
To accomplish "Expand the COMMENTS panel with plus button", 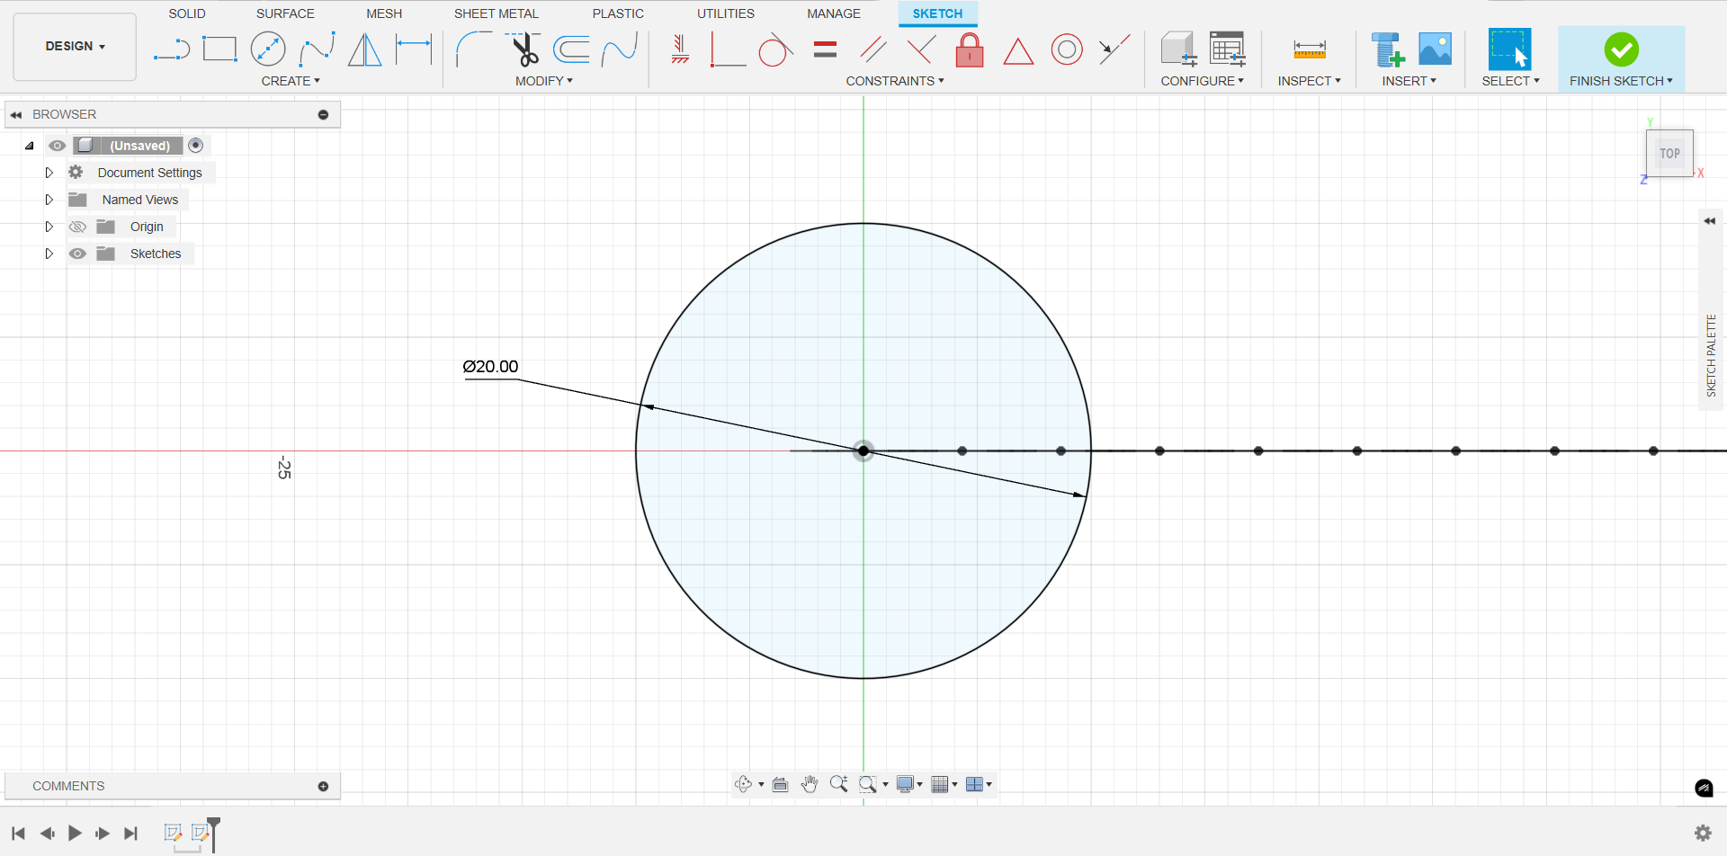I will [323, 786].
